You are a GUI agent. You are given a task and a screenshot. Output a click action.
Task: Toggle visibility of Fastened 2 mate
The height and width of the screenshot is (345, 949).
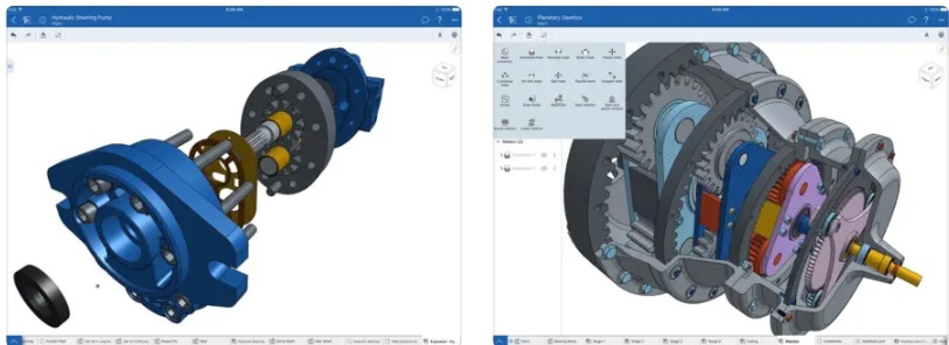[544, 169]
